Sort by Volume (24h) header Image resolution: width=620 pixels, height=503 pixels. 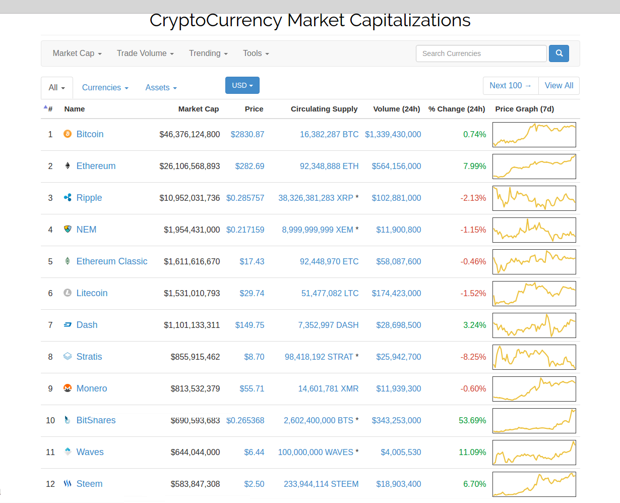click(x=397, y=109)
